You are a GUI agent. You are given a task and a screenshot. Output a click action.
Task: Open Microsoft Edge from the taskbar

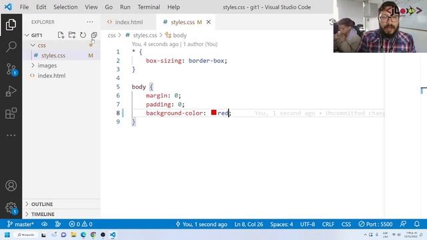[83, 235]
